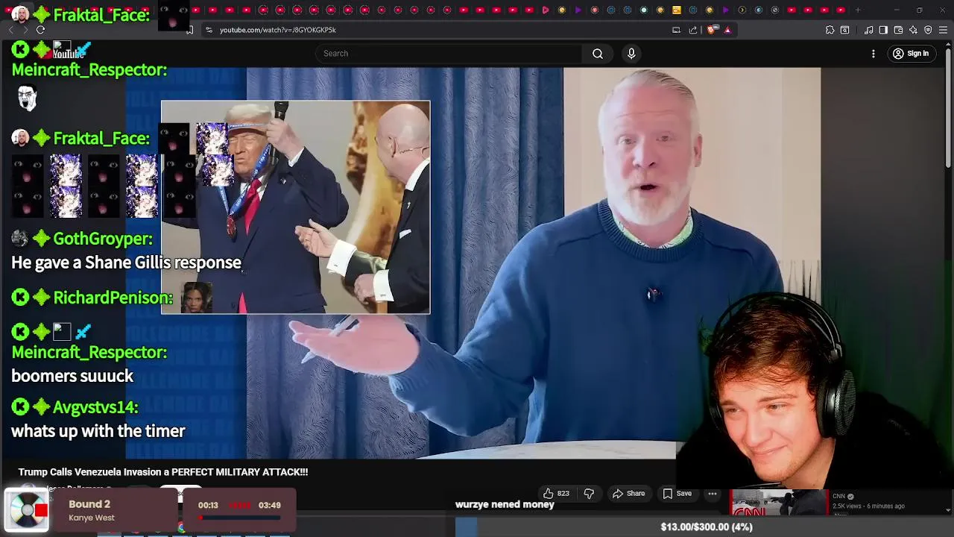954x537 pixels.
Task: Seek in the Bound 2 progress bar
Action: coord(238,517)
